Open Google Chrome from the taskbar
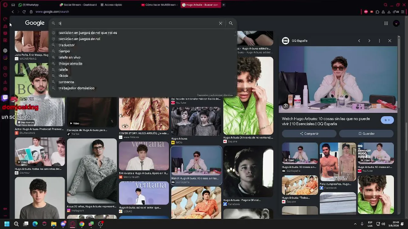The image size is (408, 229). [x=82, y=224]
